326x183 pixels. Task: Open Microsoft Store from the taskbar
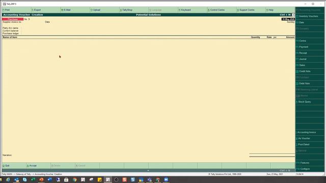tap(66, 179)
